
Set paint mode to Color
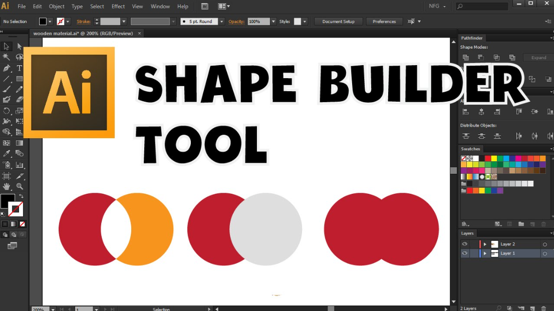click(5, 224)
